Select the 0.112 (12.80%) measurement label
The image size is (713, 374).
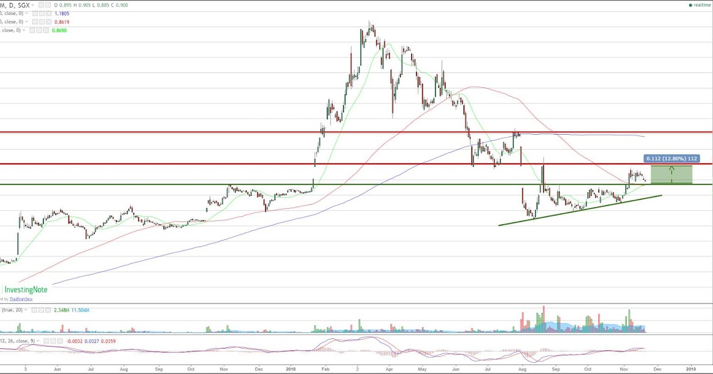[x=671, y=159]
